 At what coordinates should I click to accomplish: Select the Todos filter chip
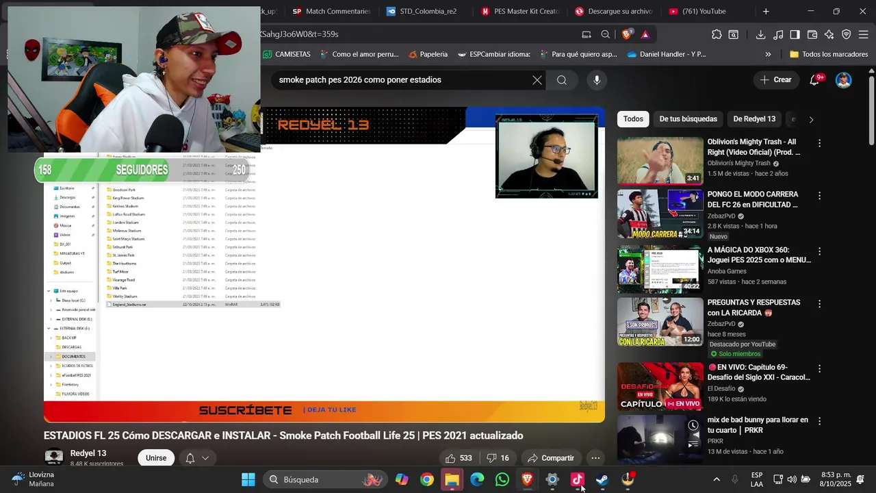pos(633,119)
